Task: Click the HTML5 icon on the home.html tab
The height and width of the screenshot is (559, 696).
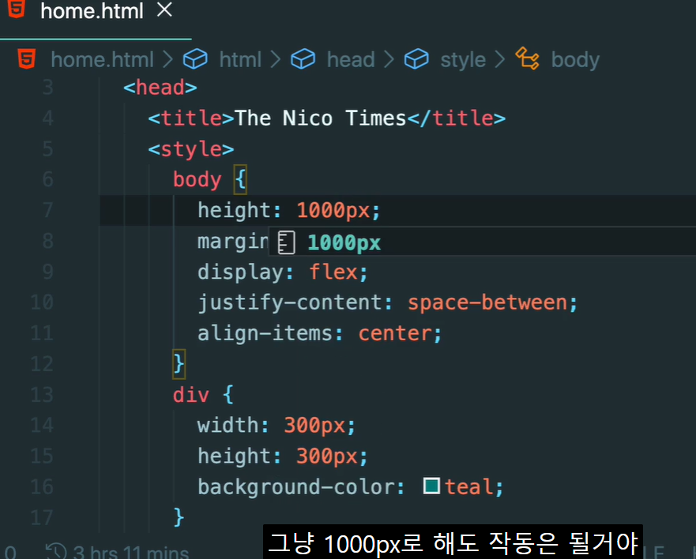Action: [x=17, y=9]
